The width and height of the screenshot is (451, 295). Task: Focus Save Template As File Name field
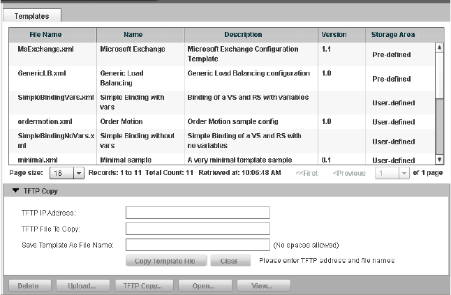[198, 245]
